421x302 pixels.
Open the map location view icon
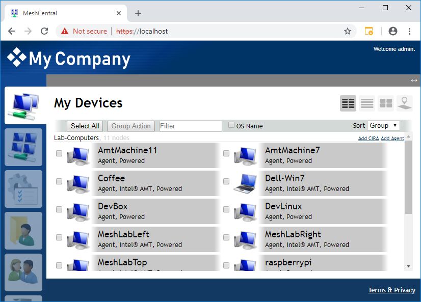point(405,103)
